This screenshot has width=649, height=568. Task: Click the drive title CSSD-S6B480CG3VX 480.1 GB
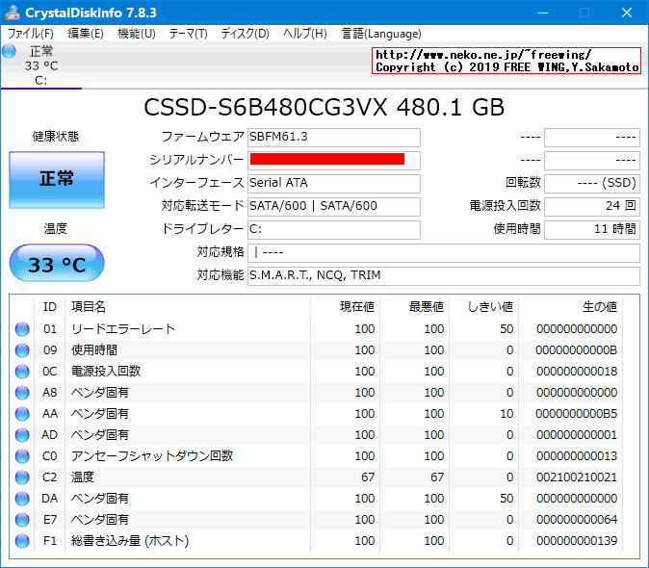point(324,108)
